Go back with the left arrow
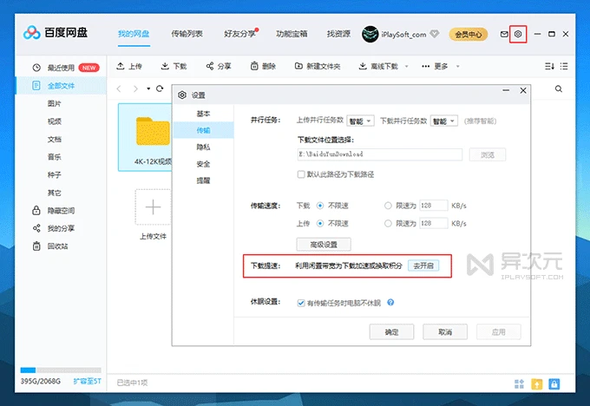 click(119, 88)
